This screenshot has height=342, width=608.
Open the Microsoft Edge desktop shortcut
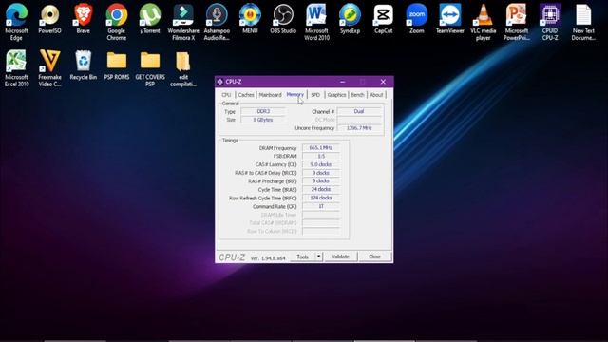[x=16, y=21]
